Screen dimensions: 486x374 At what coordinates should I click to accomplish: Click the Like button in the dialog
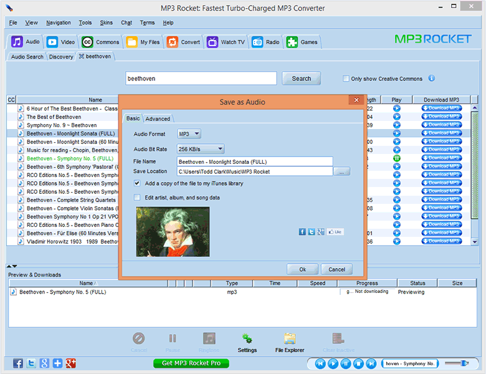tap(335, 232)
